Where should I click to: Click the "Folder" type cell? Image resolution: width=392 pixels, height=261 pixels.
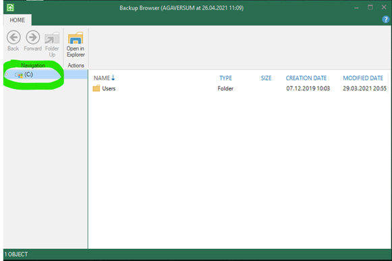point(225,88)
